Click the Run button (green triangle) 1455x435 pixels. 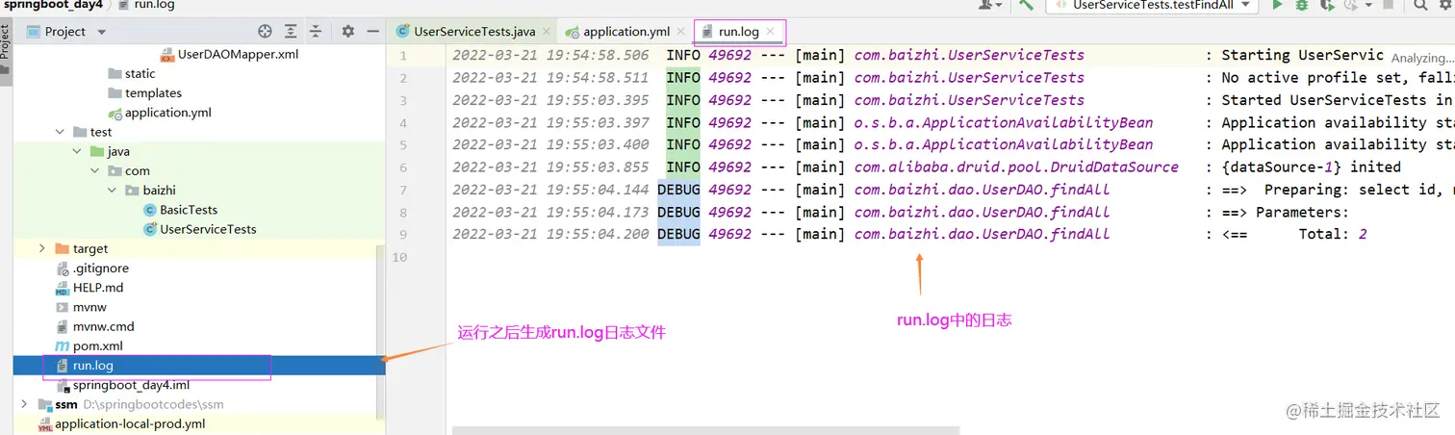[1278, 5]
